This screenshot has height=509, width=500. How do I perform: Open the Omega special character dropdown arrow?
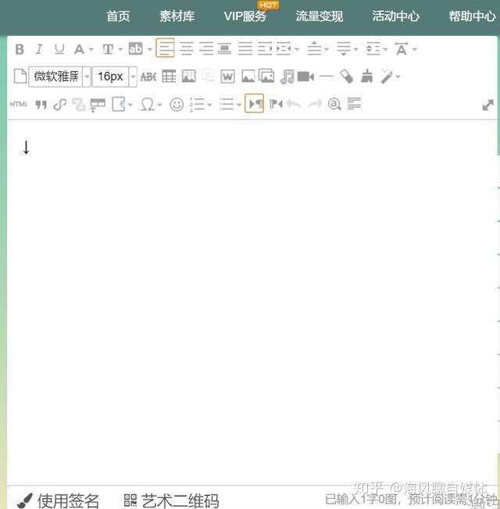[x=159, y=105]
